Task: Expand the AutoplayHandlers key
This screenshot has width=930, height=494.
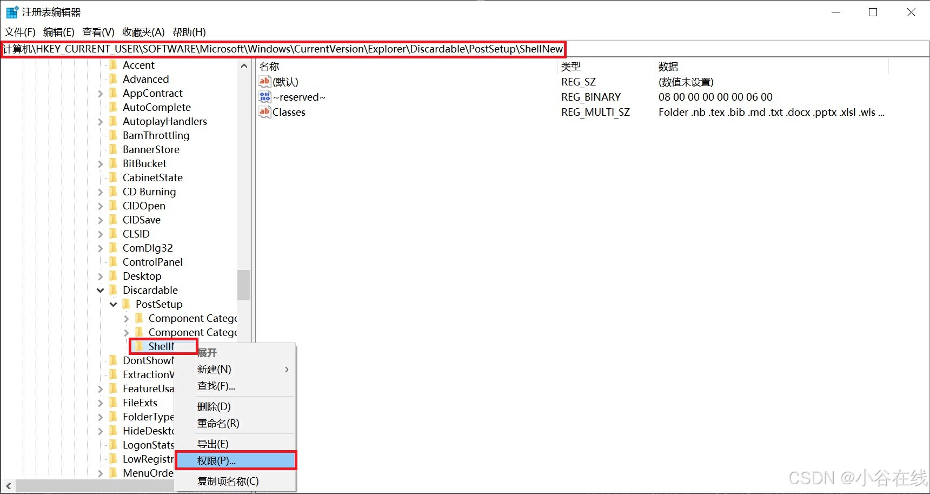Action: click(101, 122)
